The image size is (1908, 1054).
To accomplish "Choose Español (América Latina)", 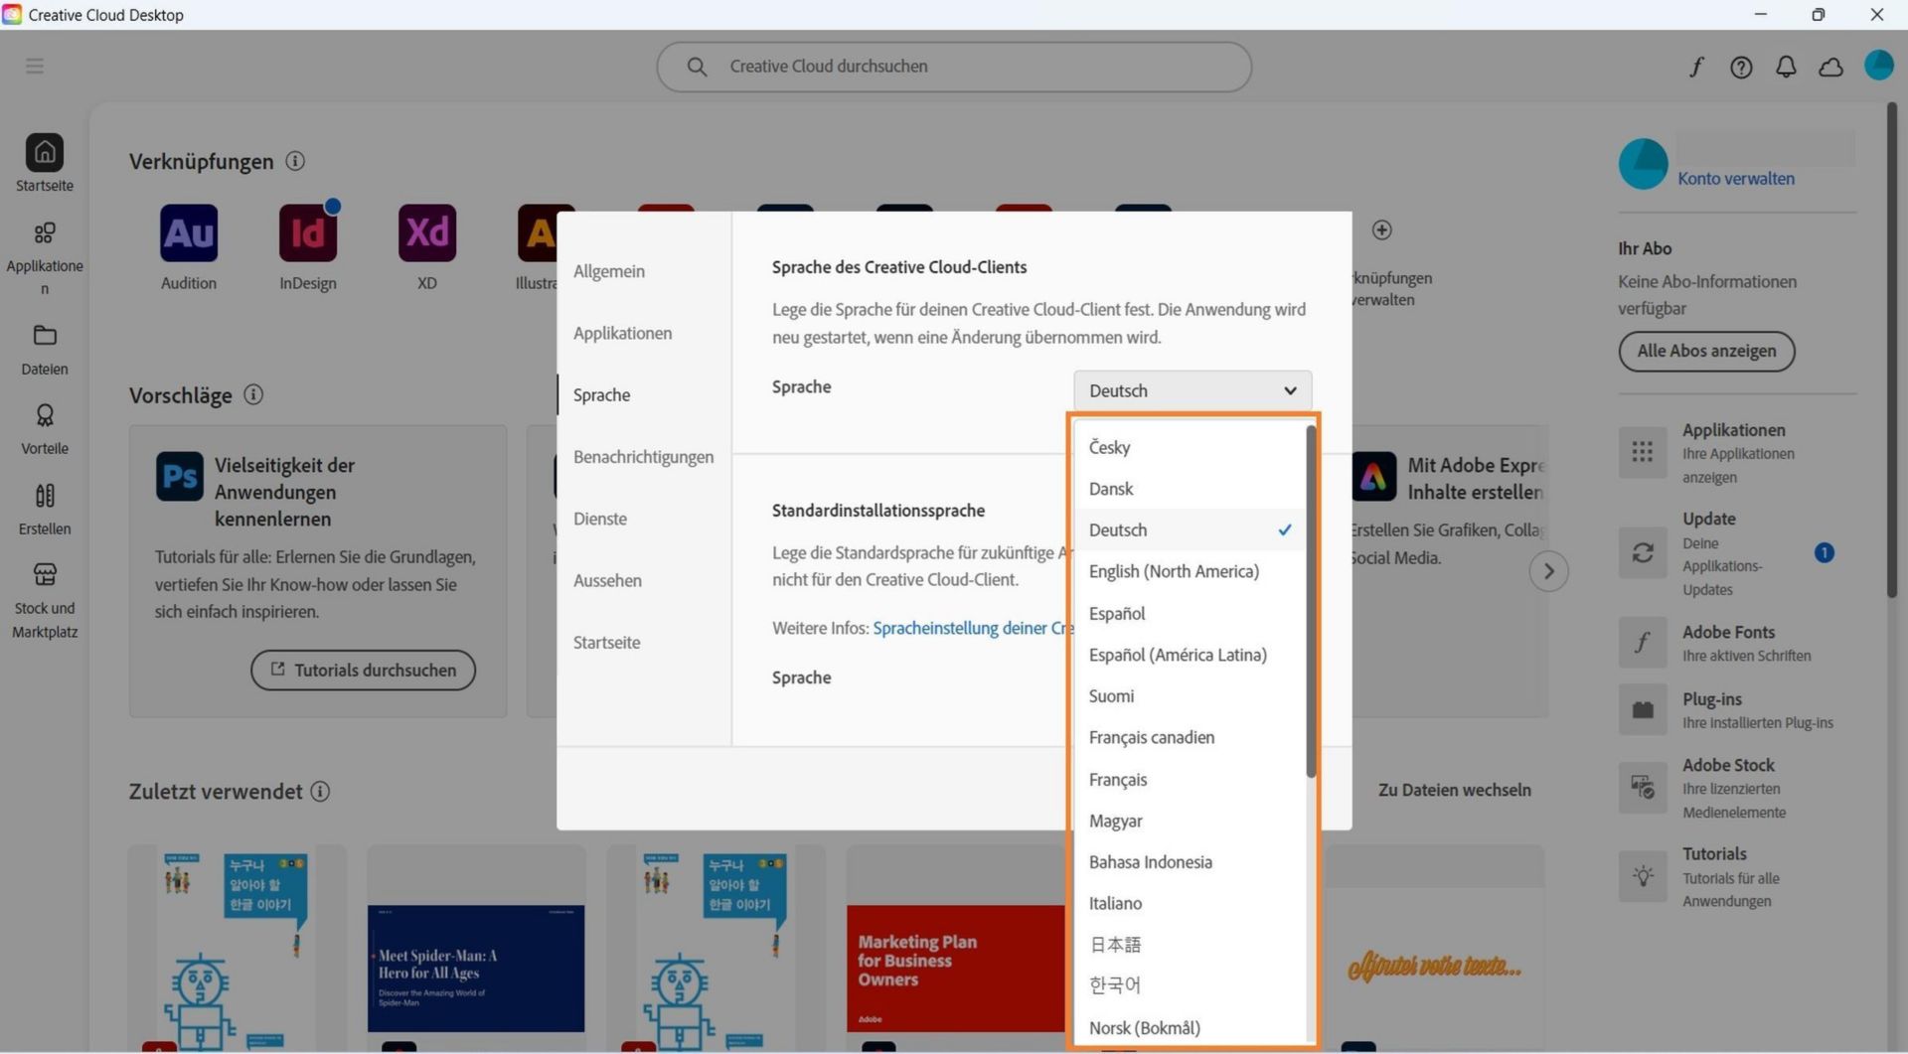I will tap(1191, 655).
